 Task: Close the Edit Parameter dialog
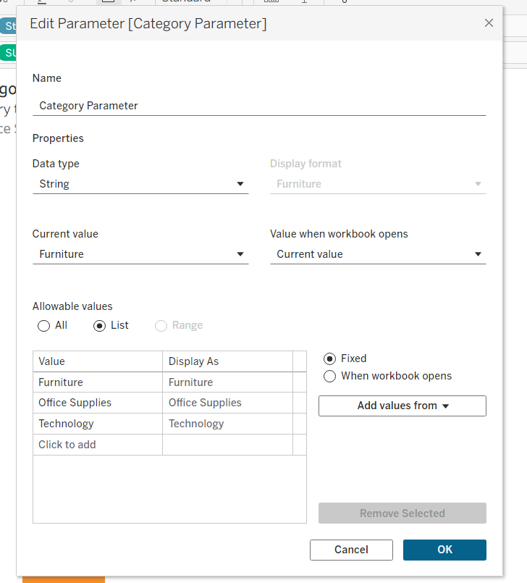click(489, 23)
